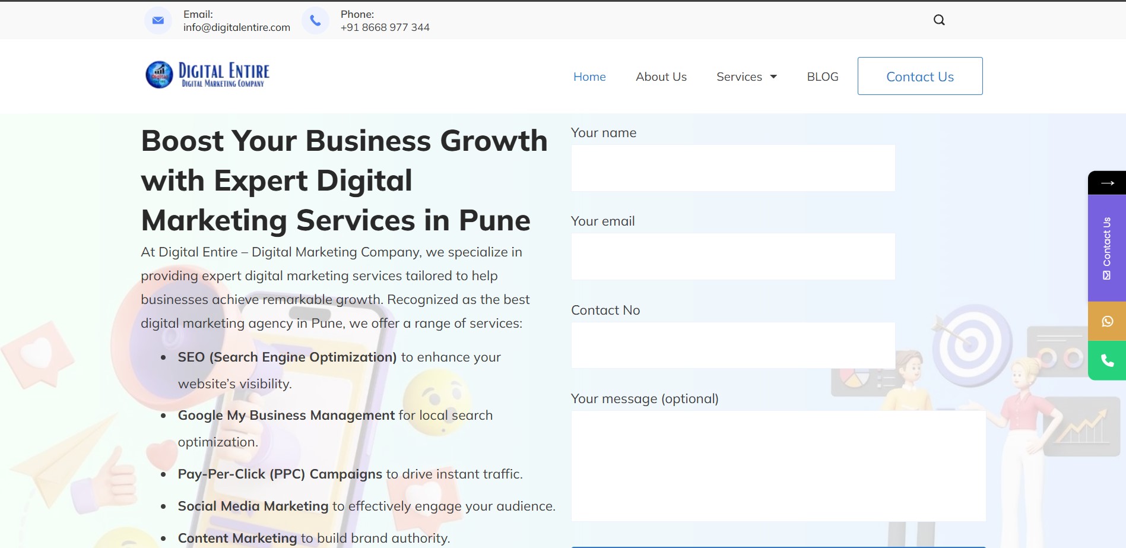
Task: Click the email envelope icon in top bar
Action: tap(158, 20)
